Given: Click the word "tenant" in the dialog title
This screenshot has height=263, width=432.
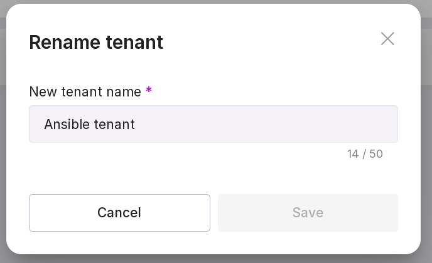Looking at the screenshot, I should [134, 42].
